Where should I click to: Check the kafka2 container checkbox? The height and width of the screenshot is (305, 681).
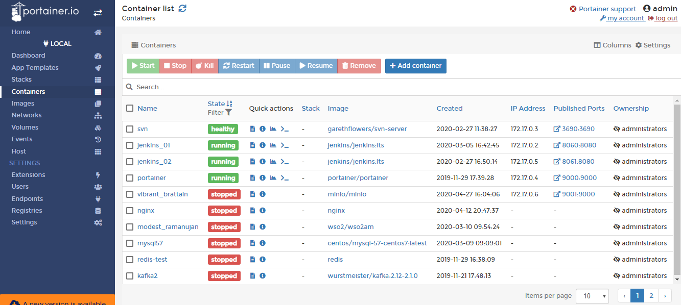point(130,276)
